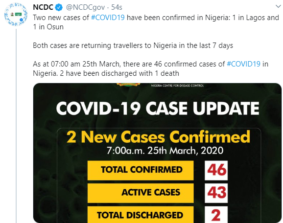Open the NCDC display name link
The width and height of the screenshot is (283, 223).
pyautogui.click(x=43, y=7)
